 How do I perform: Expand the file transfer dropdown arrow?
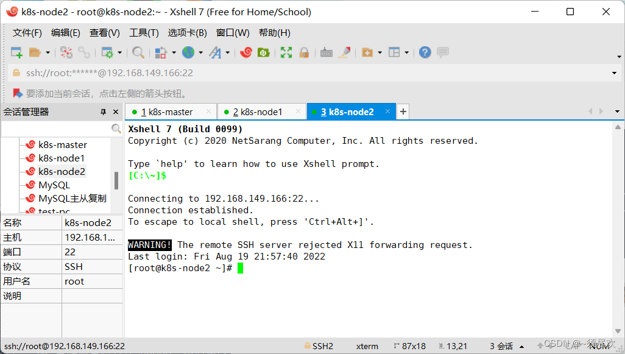pyautogui.click(x=174, y=52)
